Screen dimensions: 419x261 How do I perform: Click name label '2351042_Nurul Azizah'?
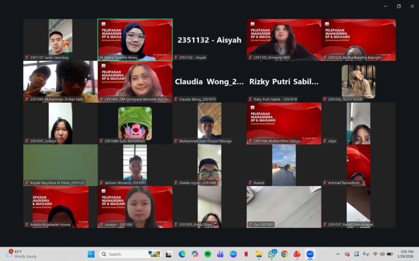(x=345, y=100)
